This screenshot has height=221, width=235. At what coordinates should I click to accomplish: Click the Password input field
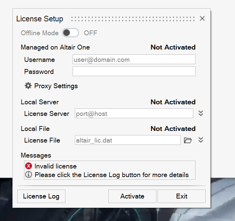coord(134,71)
